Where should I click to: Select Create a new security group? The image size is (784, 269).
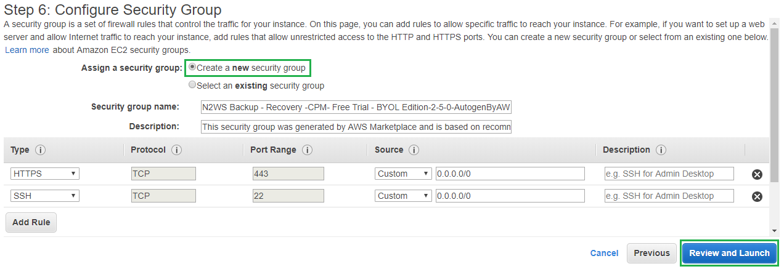(x=192, y=67)
